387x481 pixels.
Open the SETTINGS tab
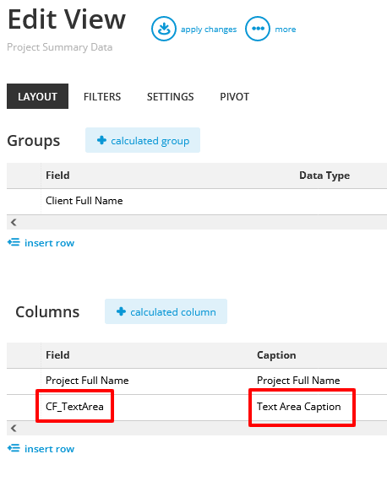point(170,97)
